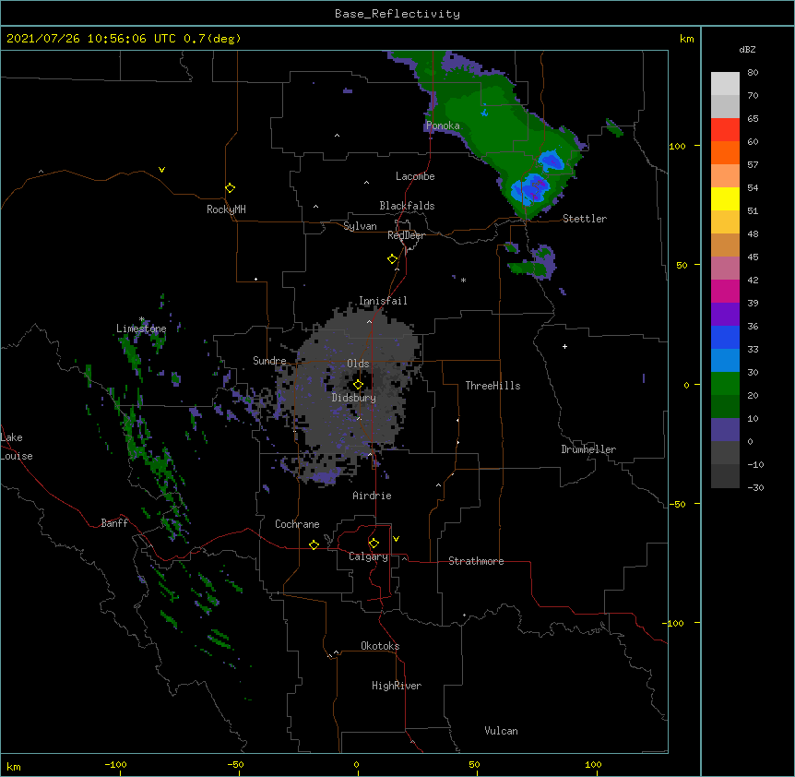Image resolution: width=795 pixels, height=777 pixels.
Task: Click the Blackfalds label
Action: 407,206
